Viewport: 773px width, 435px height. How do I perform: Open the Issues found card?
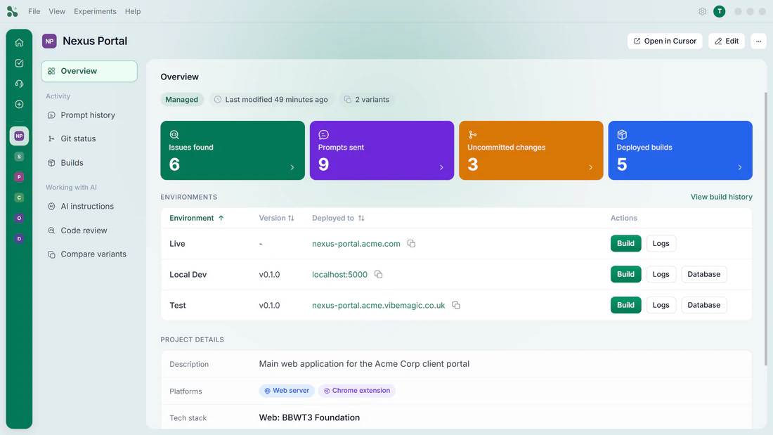tap(233, 150)
